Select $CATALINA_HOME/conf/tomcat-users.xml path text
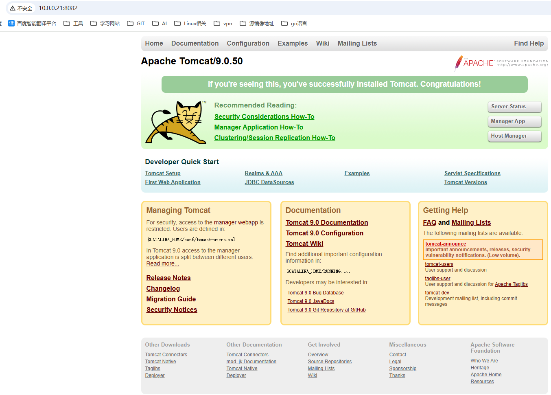 [x=191, y=240]
